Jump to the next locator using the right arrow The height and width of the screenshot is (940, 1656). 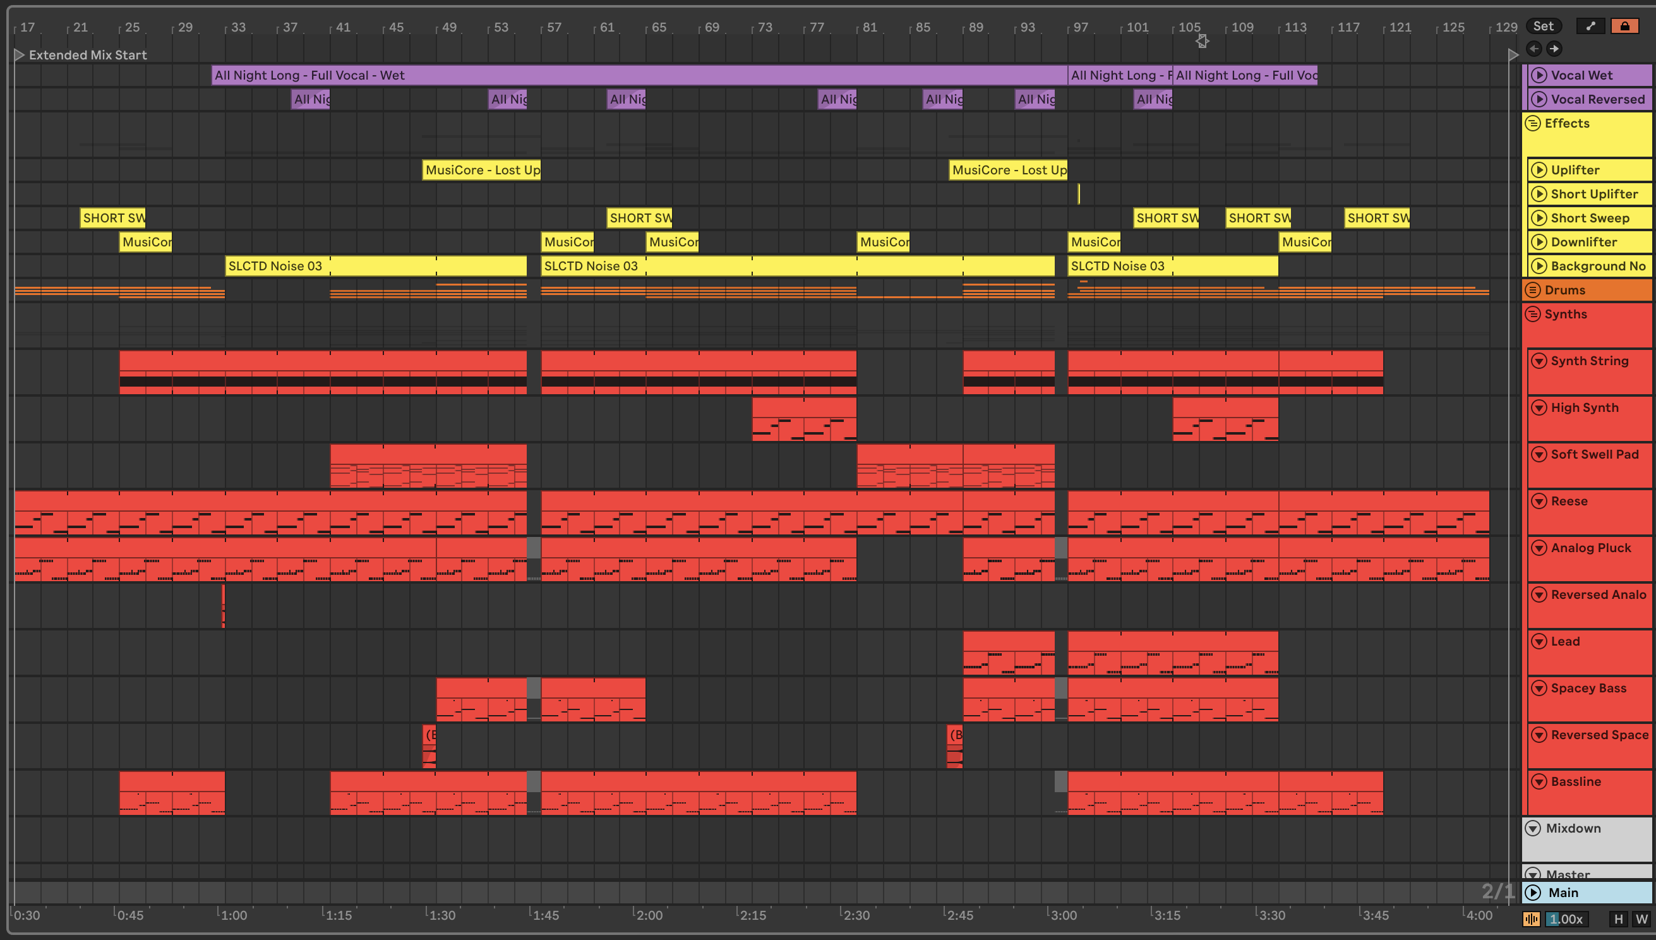point(1554,49)
